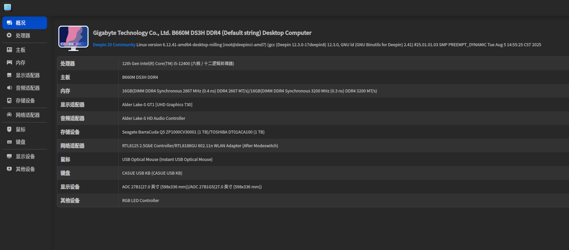Open the 主板 sidebar menu item
Screen dimensions: 569x250
pos(25,50)
